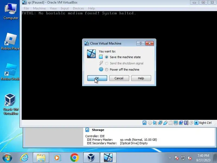The height and width of the screenshot is (163, 217).
Task: Click the muted volume tray icon
Action: click(190, 158)
